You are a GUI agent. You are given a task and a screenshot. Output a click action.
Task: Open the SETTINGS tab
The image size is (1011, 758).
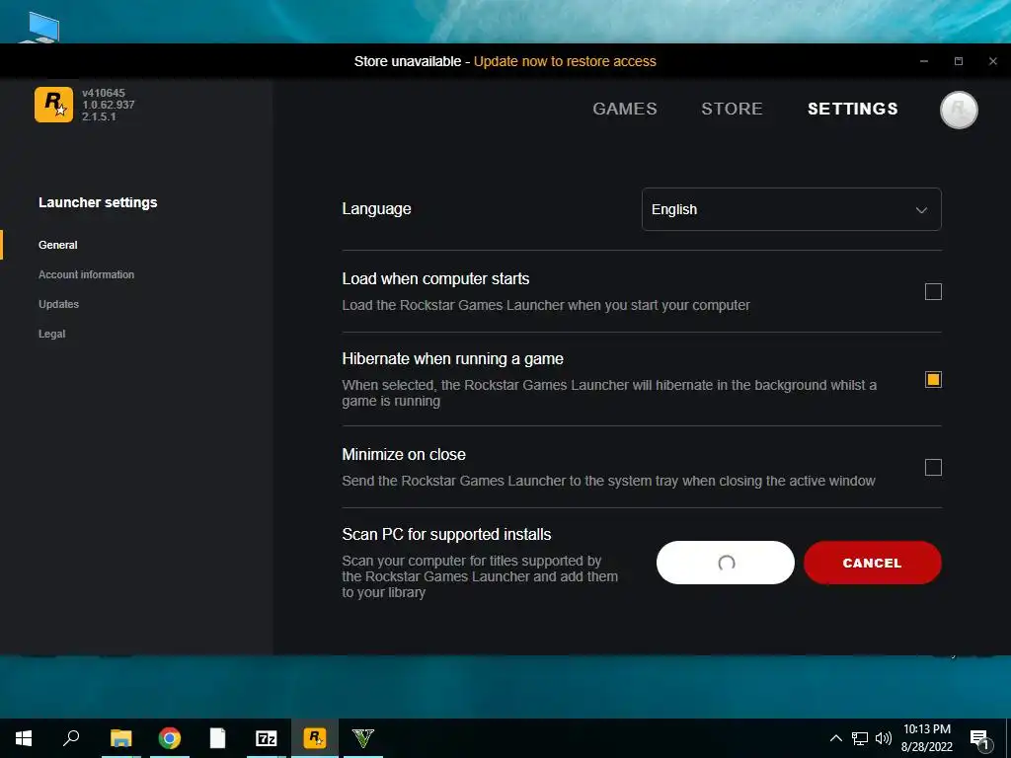(x=852, y=109)
